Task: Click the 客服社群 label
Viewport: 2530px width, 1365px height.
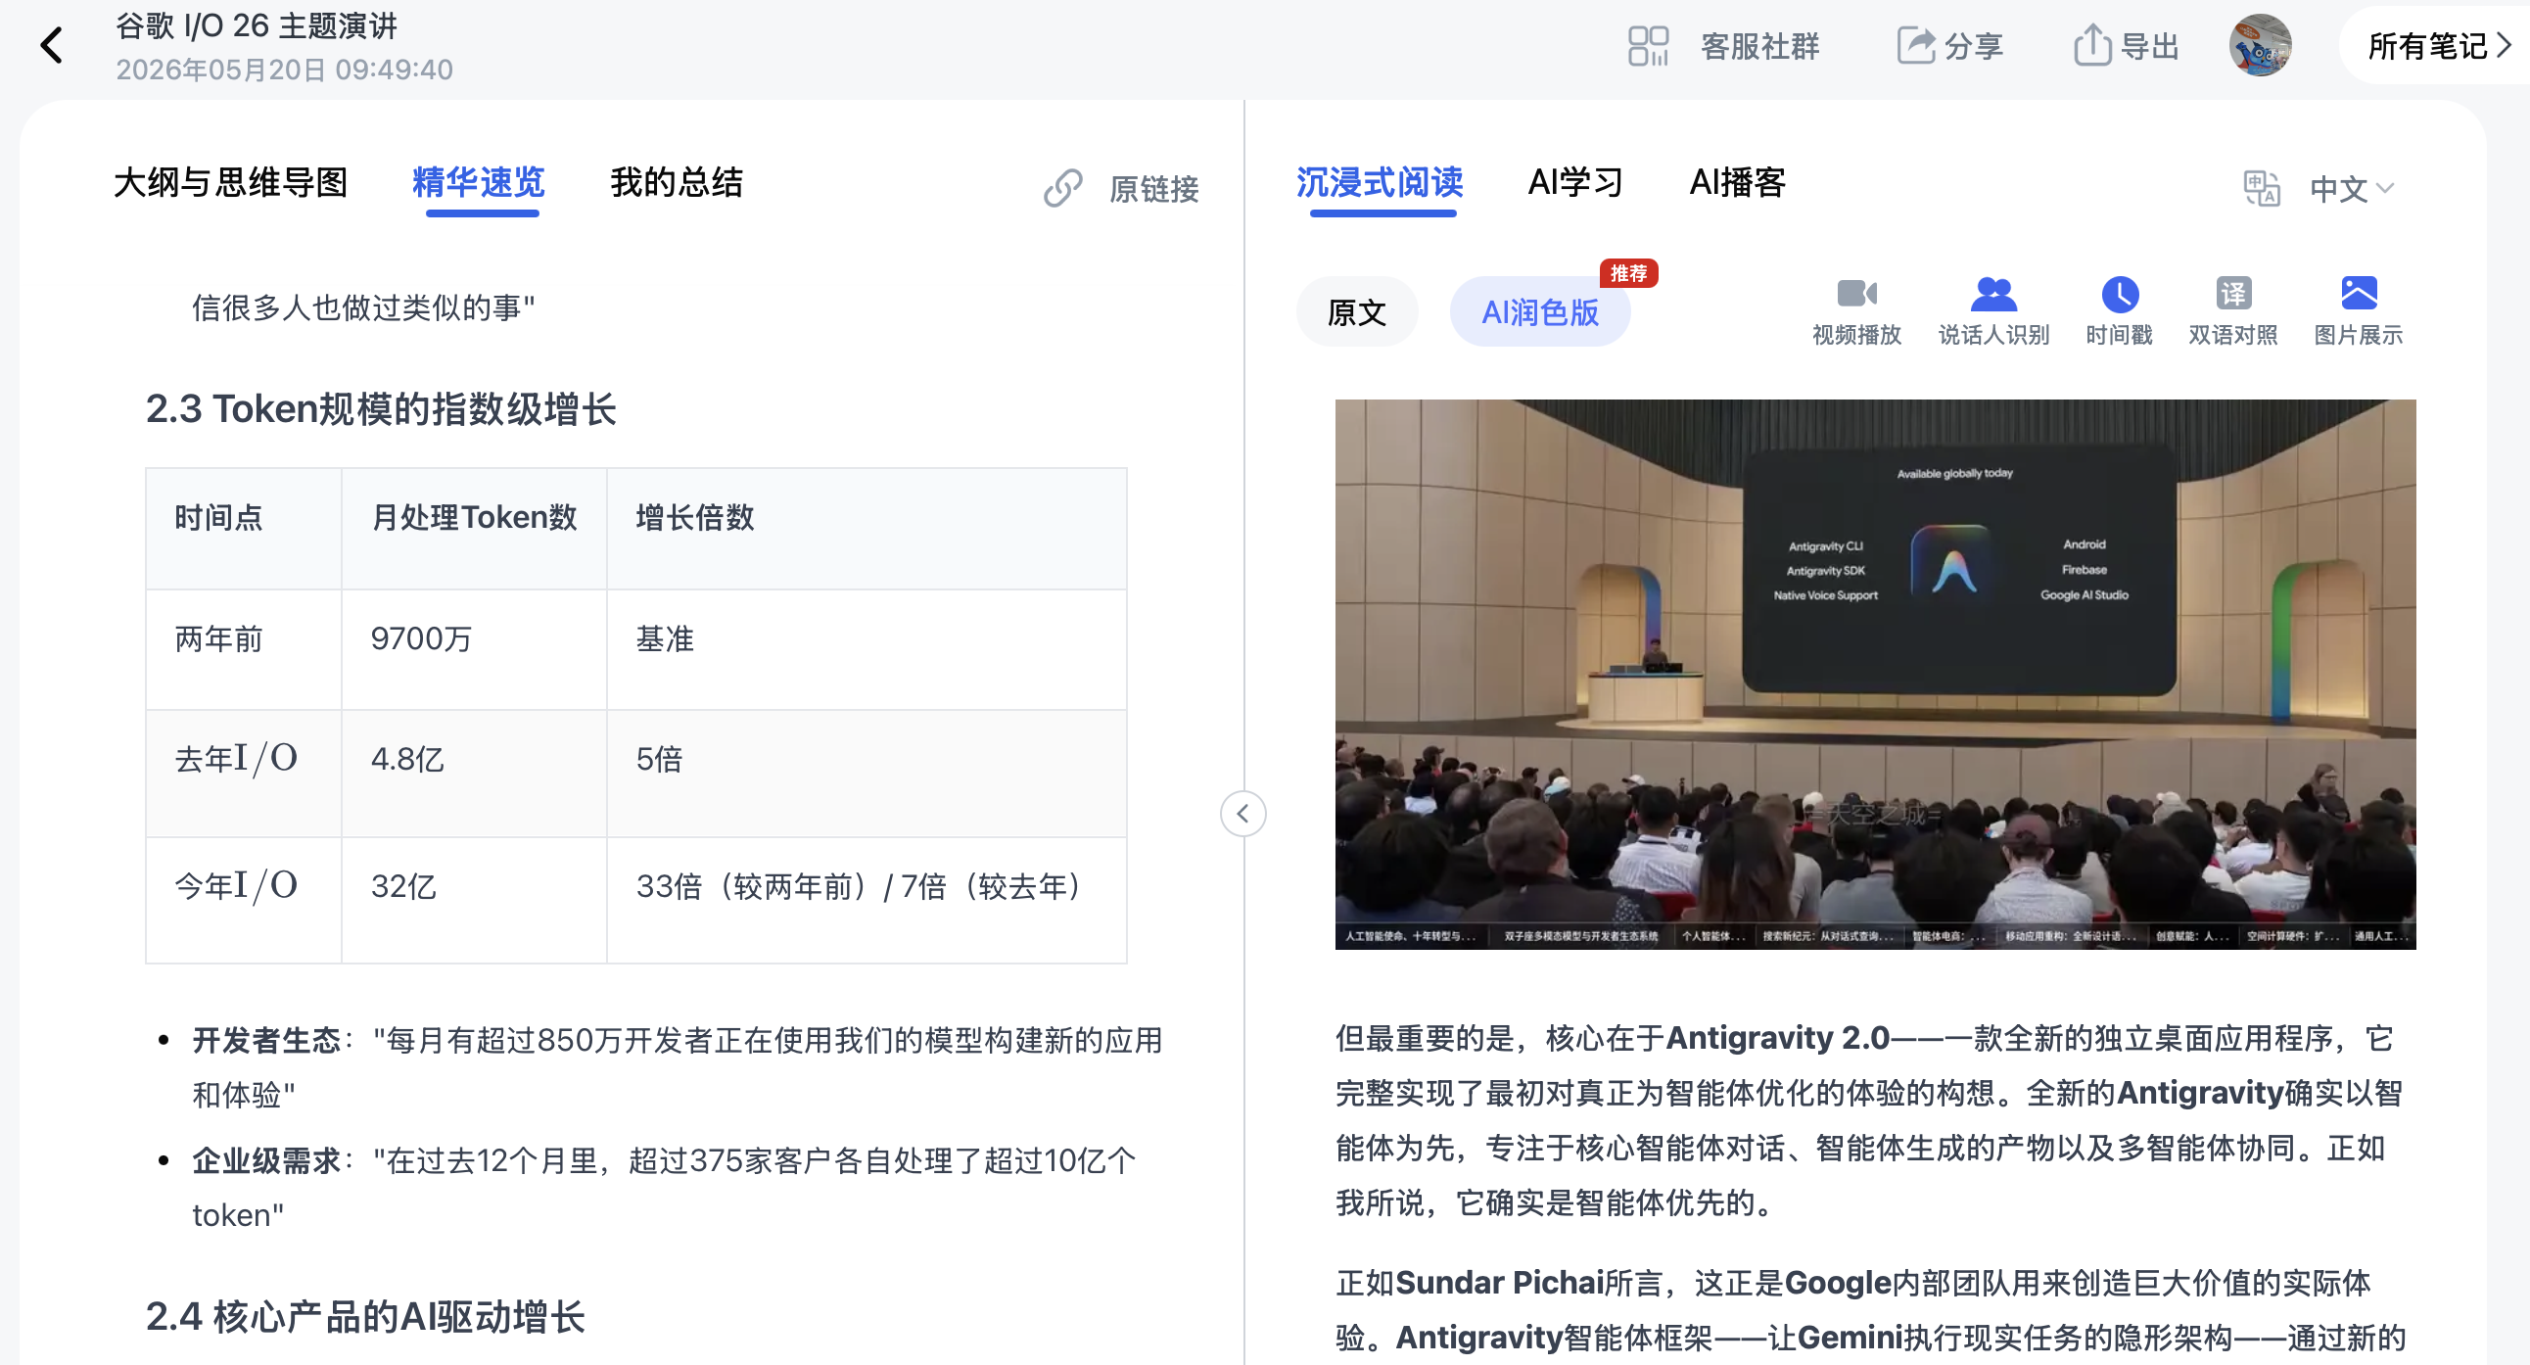Action: pyautogui.click(x=1760, y=46)
